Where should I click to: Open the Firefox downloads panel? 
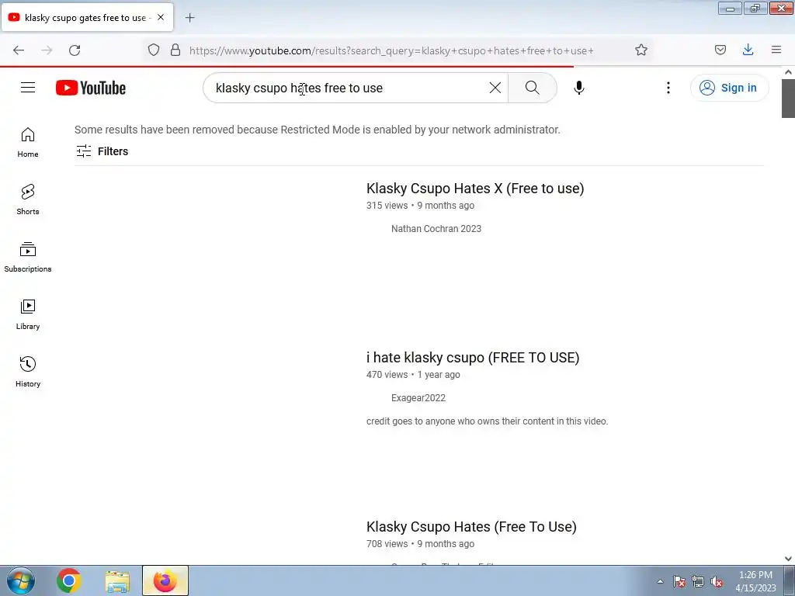748,50
